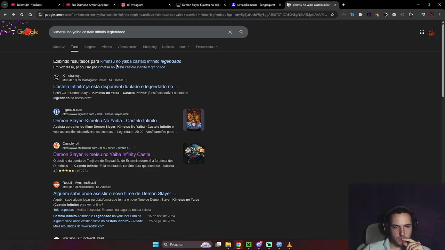Select the Vídeos curtos tab
The image size is (445, 250).
coord(127,47)
